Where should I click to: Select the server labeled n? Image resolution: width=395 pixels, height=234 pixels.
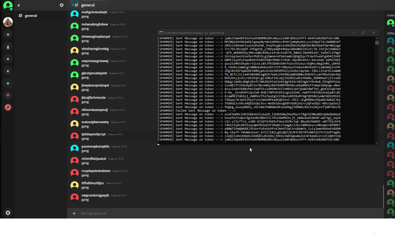click(x=8, y=34)
